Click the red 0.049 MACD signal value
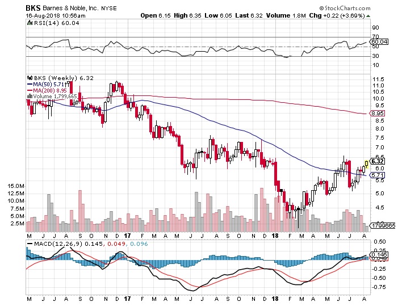 click(116, 244)
